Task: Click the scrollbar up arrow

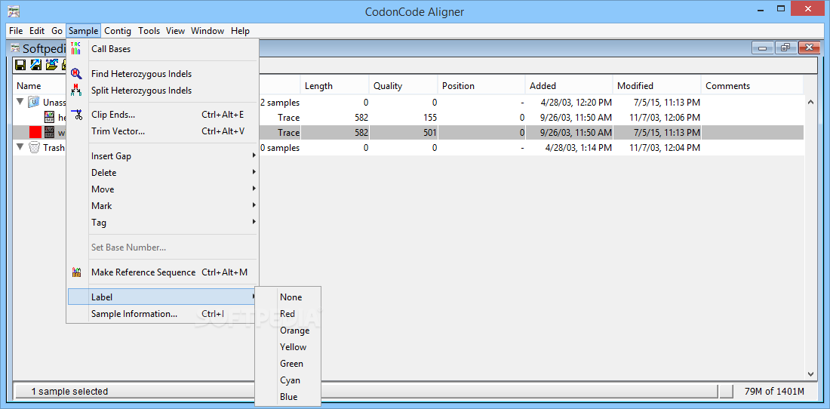Action: point(810,102)
